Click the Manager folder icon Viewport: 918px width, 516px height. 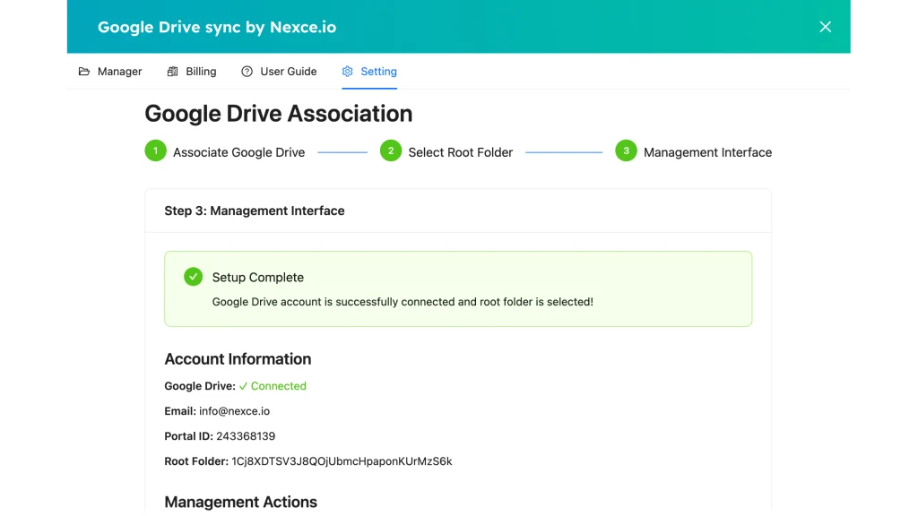coord(84,72)
